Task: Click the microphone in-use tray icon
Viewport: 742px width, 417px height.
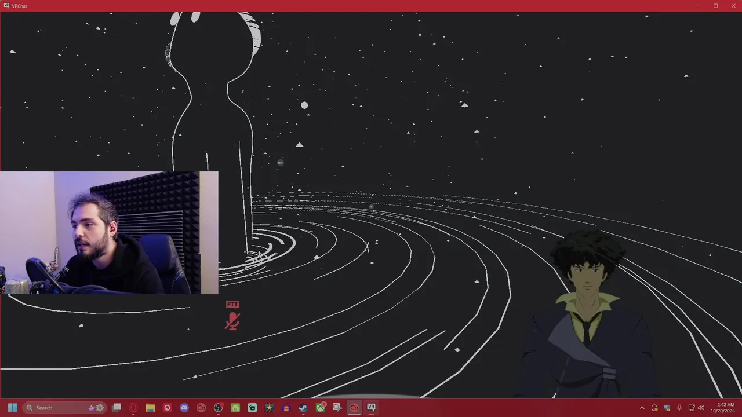Action: (x=679, y=408)
